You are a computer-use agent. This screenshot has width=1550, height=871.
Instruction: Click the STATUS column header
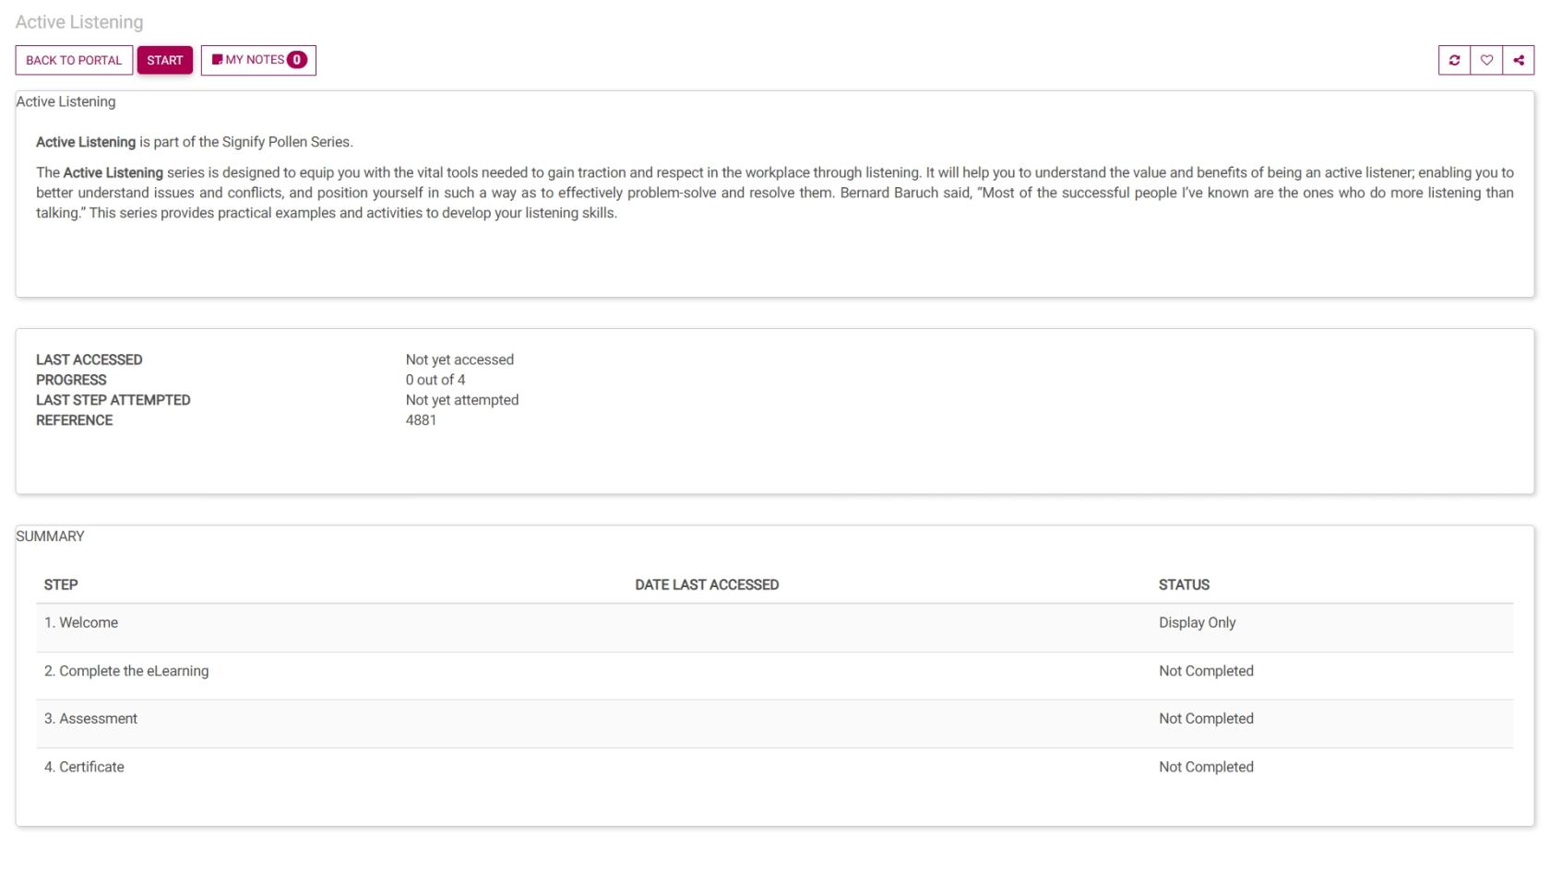[1184, 585]
